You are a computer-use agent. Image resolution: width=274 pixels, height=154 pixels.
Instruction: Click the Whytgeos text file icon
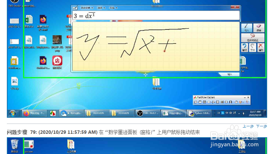[x=43, y=42]
